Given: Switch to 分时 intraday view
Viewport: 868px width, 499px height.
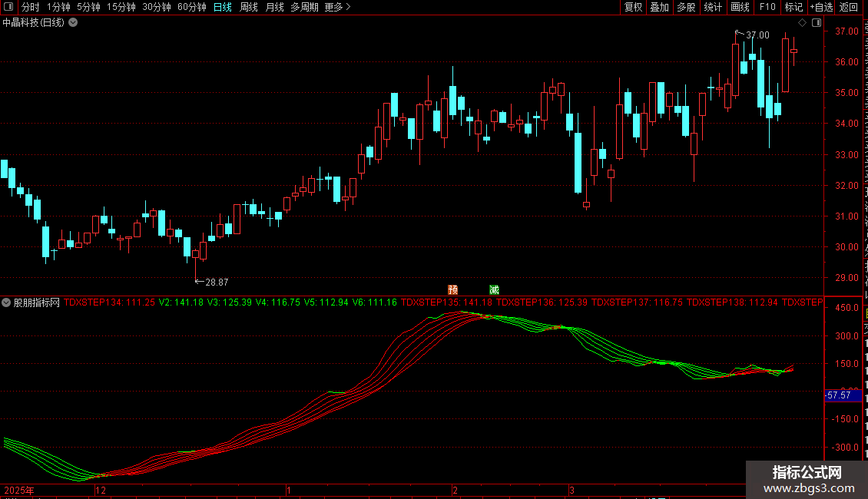Looking at the screenshot, I should [x=31, y=7].
